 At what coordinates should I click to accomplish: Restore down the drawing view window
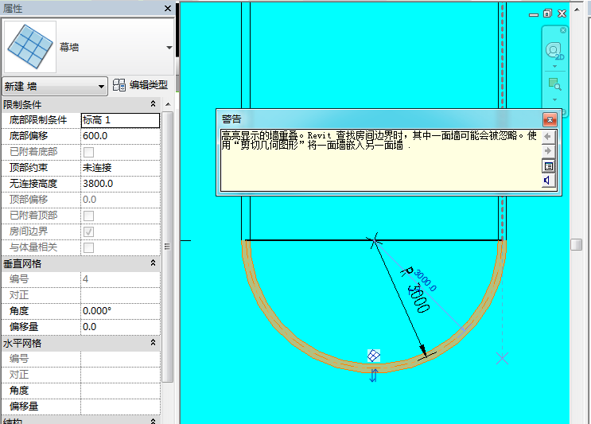tap(547, 14)
